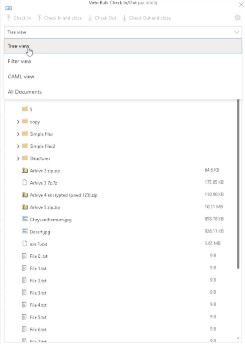Click Check Out and close button

click(146, 18)
